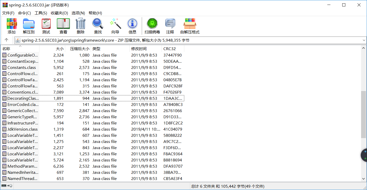The height and width of the screenshot is (190, 367).
Task: Launch the Wizard (向导) wand icon
Action: (115, 24)
